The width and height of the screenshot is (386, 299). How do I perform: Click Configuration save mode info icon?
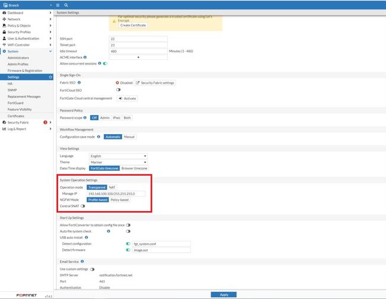tap(98, 136)
